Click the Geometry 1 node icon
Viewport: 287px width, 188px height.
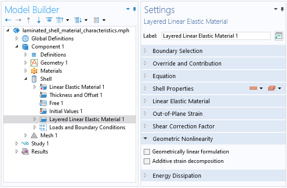tap(34, 63)
